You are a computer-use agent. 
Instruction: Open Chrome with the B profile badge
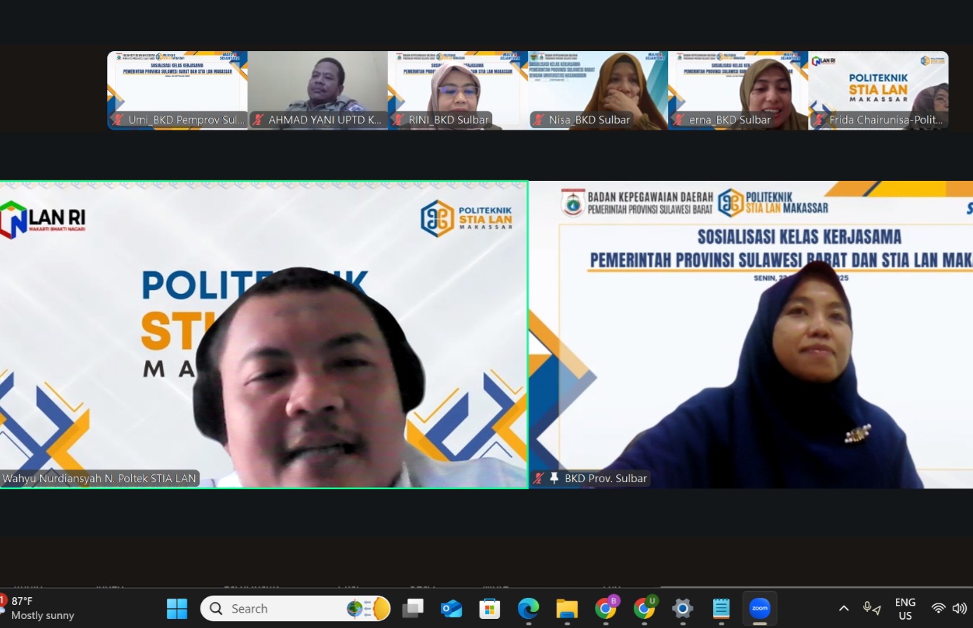606,608
